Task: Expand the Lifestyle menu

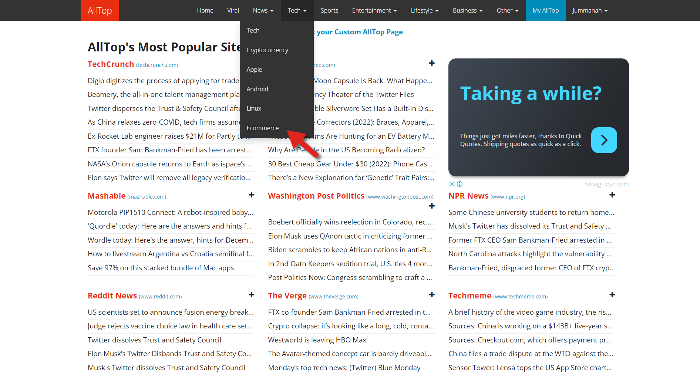Action: (424, 10)
